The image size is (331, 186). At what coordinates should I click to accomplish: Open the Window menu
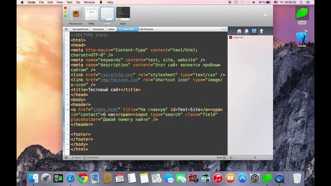(x=89, y=2)
